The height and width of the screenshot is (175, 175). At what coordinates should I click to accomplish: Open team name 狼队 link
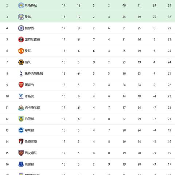[x=28, y=62]
